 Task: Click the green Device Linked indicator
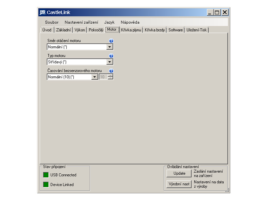pos(46,185)
